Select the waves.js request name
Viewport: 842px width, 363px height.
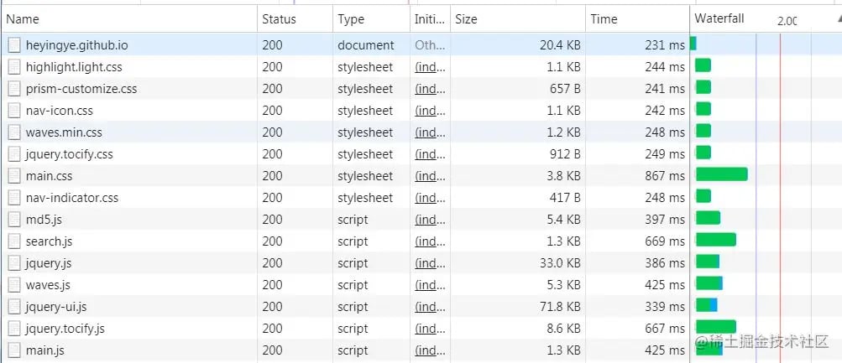48,285
